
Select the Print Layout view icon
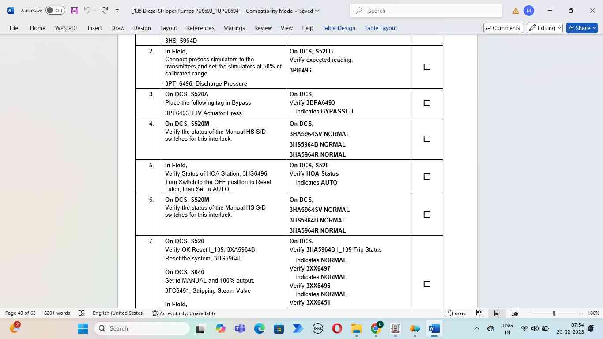tap(497, 313)
